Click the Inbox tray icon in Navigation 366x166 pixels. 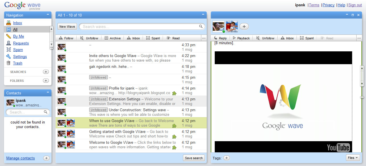(9, 23)
